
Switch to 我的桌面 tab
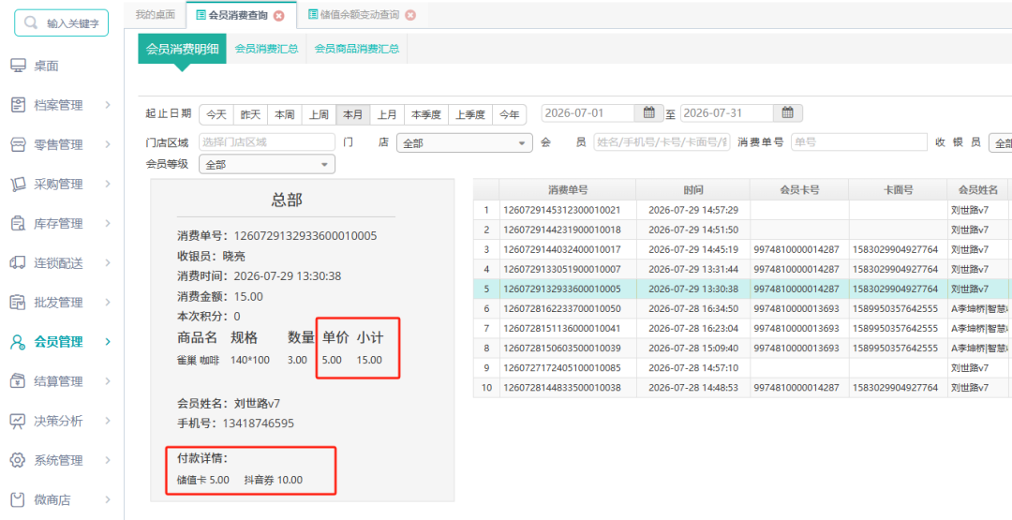pyautogui.click(x=155, y=14)
